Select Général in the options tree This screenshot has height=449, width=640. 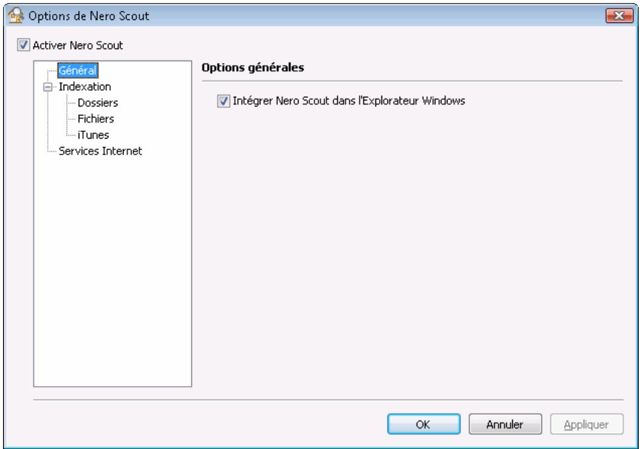click(x=78, y=70)
